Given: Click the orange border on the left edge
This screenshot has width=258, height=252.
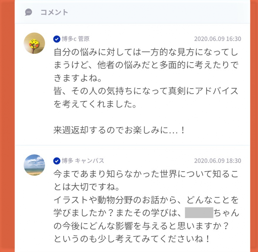Looking at the screenshot, I should point(7,126).
